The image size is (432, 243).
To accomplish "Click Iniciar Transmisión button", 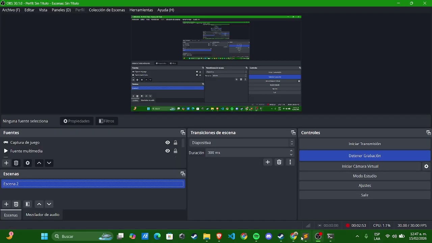I will [x=365, y=144].
